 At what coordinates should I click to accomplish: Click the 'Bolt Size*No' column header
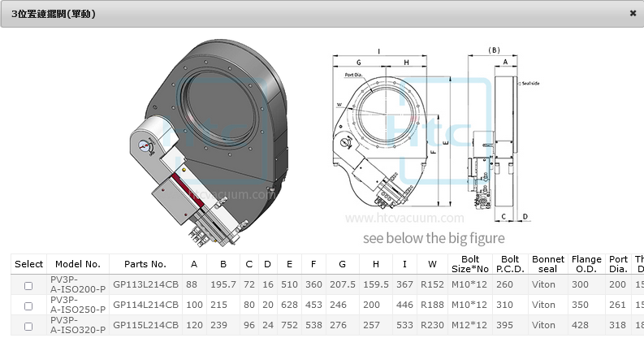coord(469,264)
